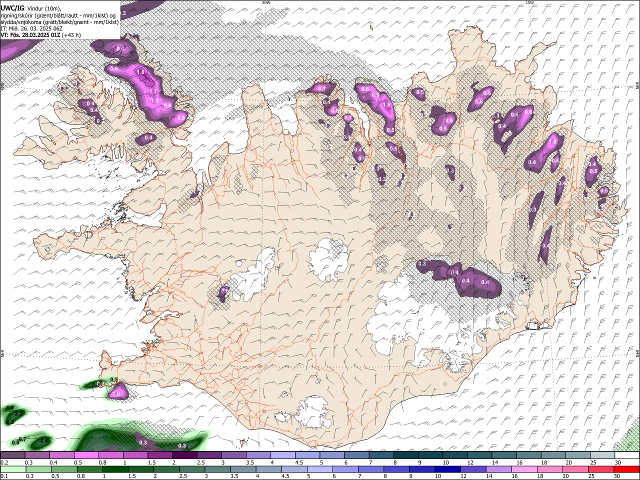Click the 'VT: Fös. 28.03.2025 01Z' line
Screen dimensions: 640x480
click(31, 35)
